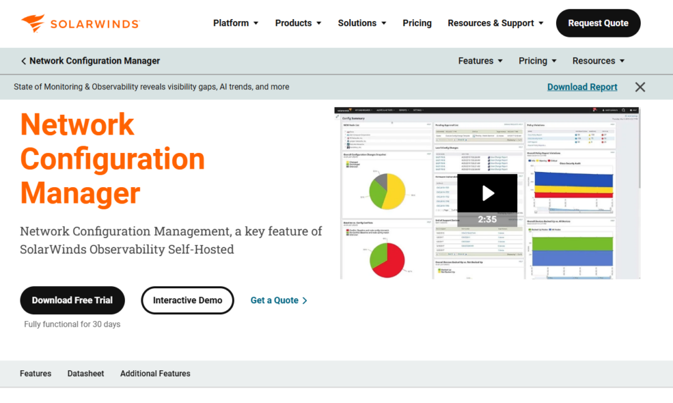Go to the Pricing page in top navigation
This screenshot has width=673, height=403.
(x=417, y=23)
